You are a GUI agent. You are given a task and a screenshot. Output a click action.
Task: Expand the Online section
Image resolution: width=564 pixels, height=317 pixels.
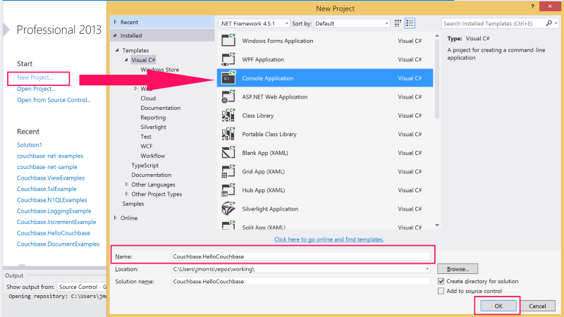click(x=116, y=218)
